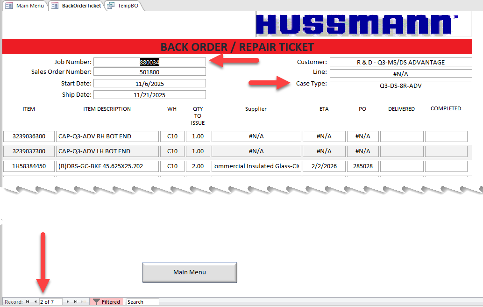Click the Ship Date field 11/21/2025
Image resolution: width=483 pixels, height=307 pixels.
(149, 95)
